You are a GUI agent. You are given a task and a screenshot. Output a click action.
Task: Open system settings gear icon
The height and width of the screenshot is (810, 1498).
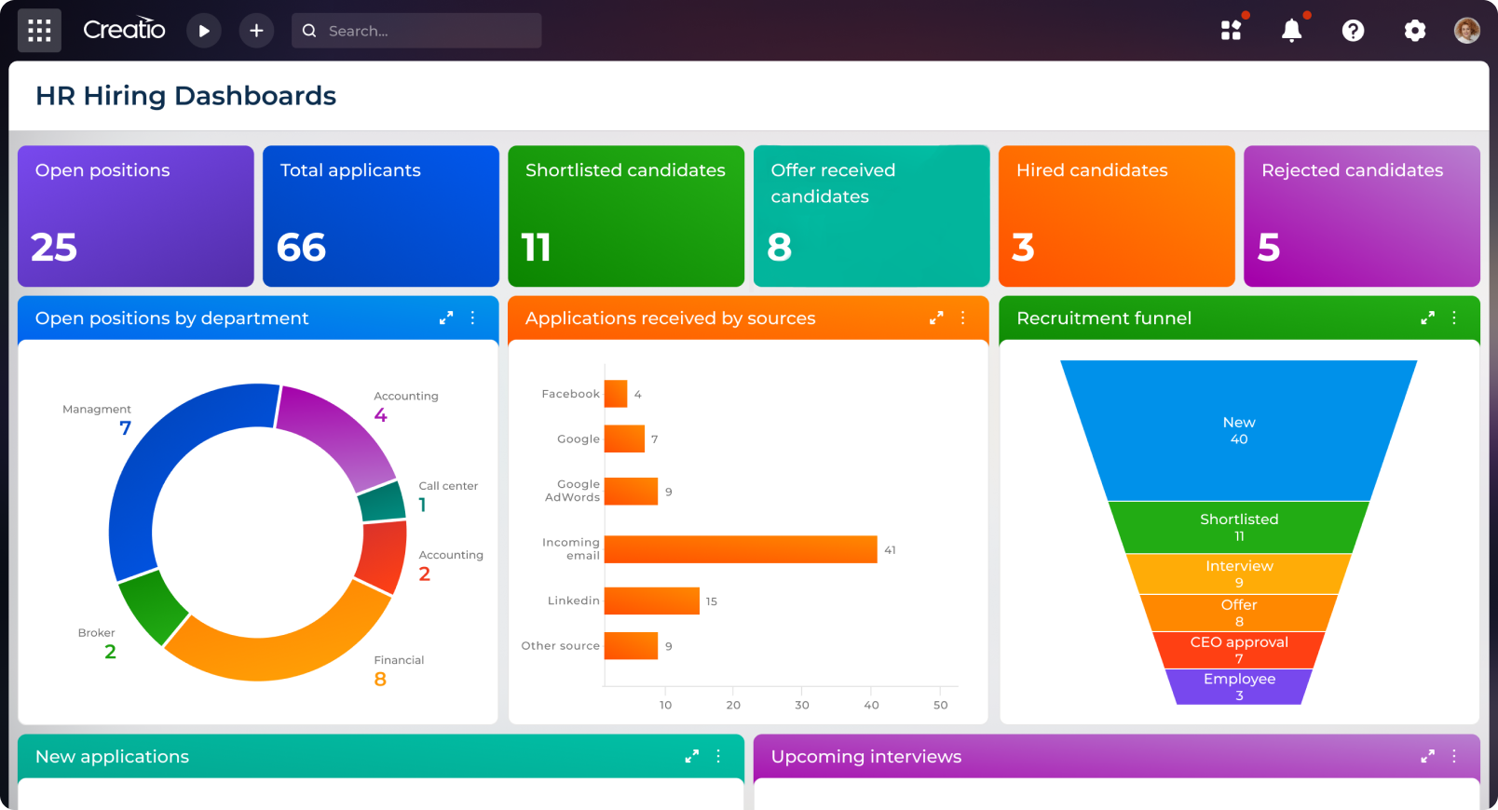[1414, 31]
